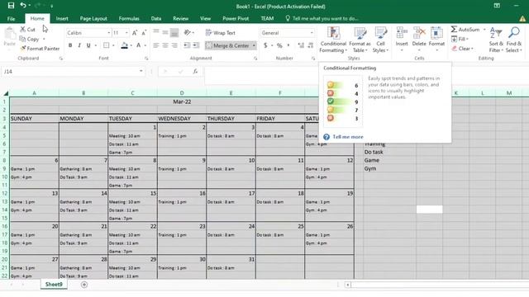Open Conditional Formatting menu
The height and width of the screenshot is (297, 529).
click(x=333, y=40)
